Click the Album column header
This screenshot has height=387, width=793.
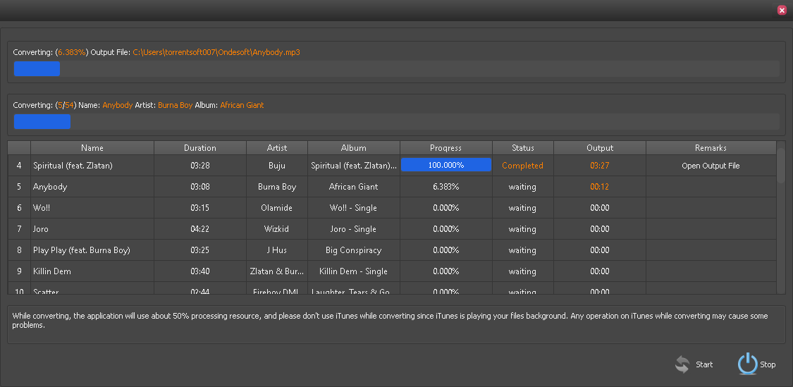click(354, 148)
